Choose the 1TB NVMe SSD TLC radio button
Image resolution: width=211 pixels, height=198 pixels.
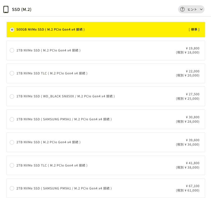[x=12, y=73]
